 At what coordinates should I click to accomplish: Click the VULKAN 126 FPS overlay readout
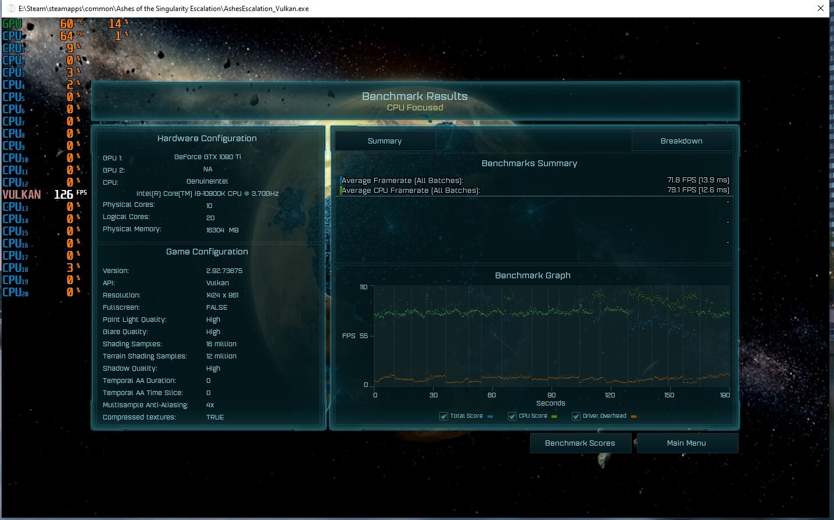[45, 194]
